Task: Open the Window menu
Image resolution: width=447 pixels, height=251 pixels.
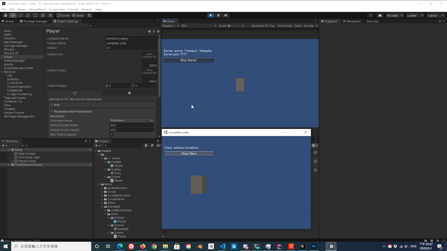Action: [x=87, y=9]
